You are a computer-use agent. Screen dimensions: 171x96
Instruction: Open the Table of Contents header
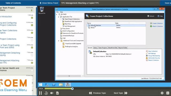tap(13, 3)
